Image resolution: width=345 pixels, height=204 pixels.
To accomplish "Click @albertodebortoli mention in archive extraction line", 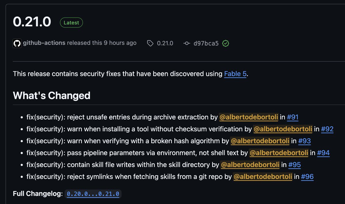I will click(x=249, y=117).
